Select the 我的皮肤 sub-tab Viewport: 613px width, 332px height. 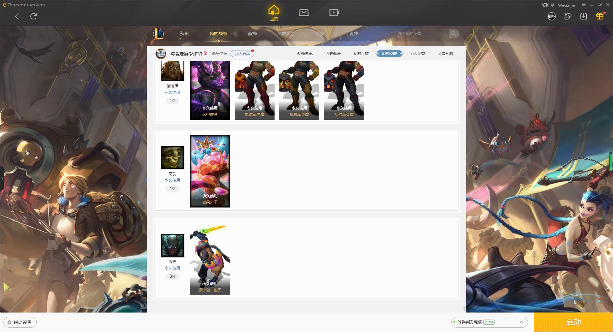point(389,54)
